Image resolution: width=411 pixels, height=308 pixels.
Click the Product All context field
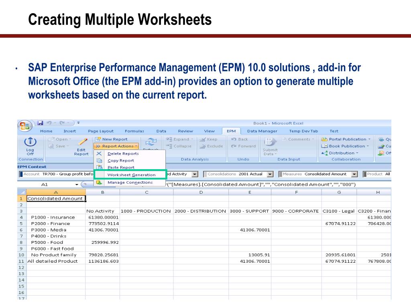(377, 174)
